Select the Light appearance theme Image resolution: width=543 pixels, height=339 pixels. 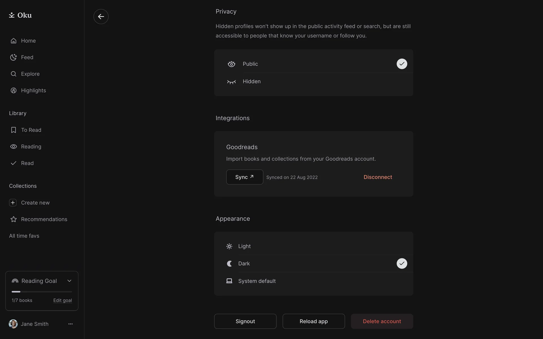click(244, 246)
